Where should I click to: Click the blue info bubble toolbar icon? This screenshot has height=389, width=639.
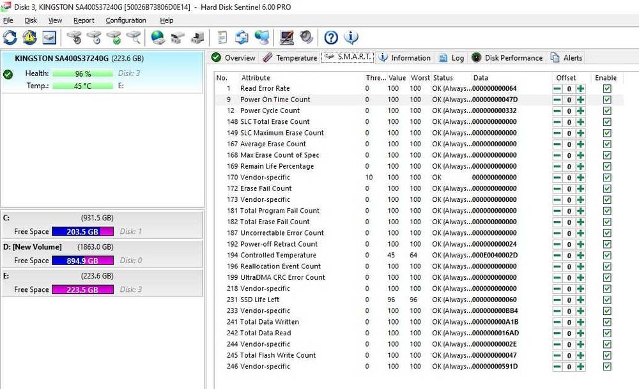tap(351, 38)
